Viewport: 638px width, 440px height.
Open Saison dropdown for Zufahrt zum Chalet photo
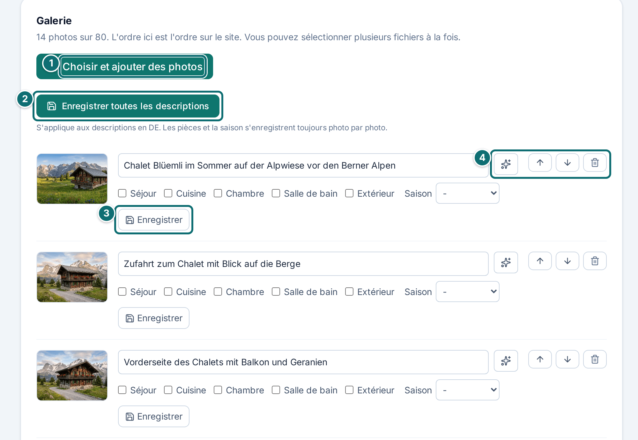click(x=467, y=292)
